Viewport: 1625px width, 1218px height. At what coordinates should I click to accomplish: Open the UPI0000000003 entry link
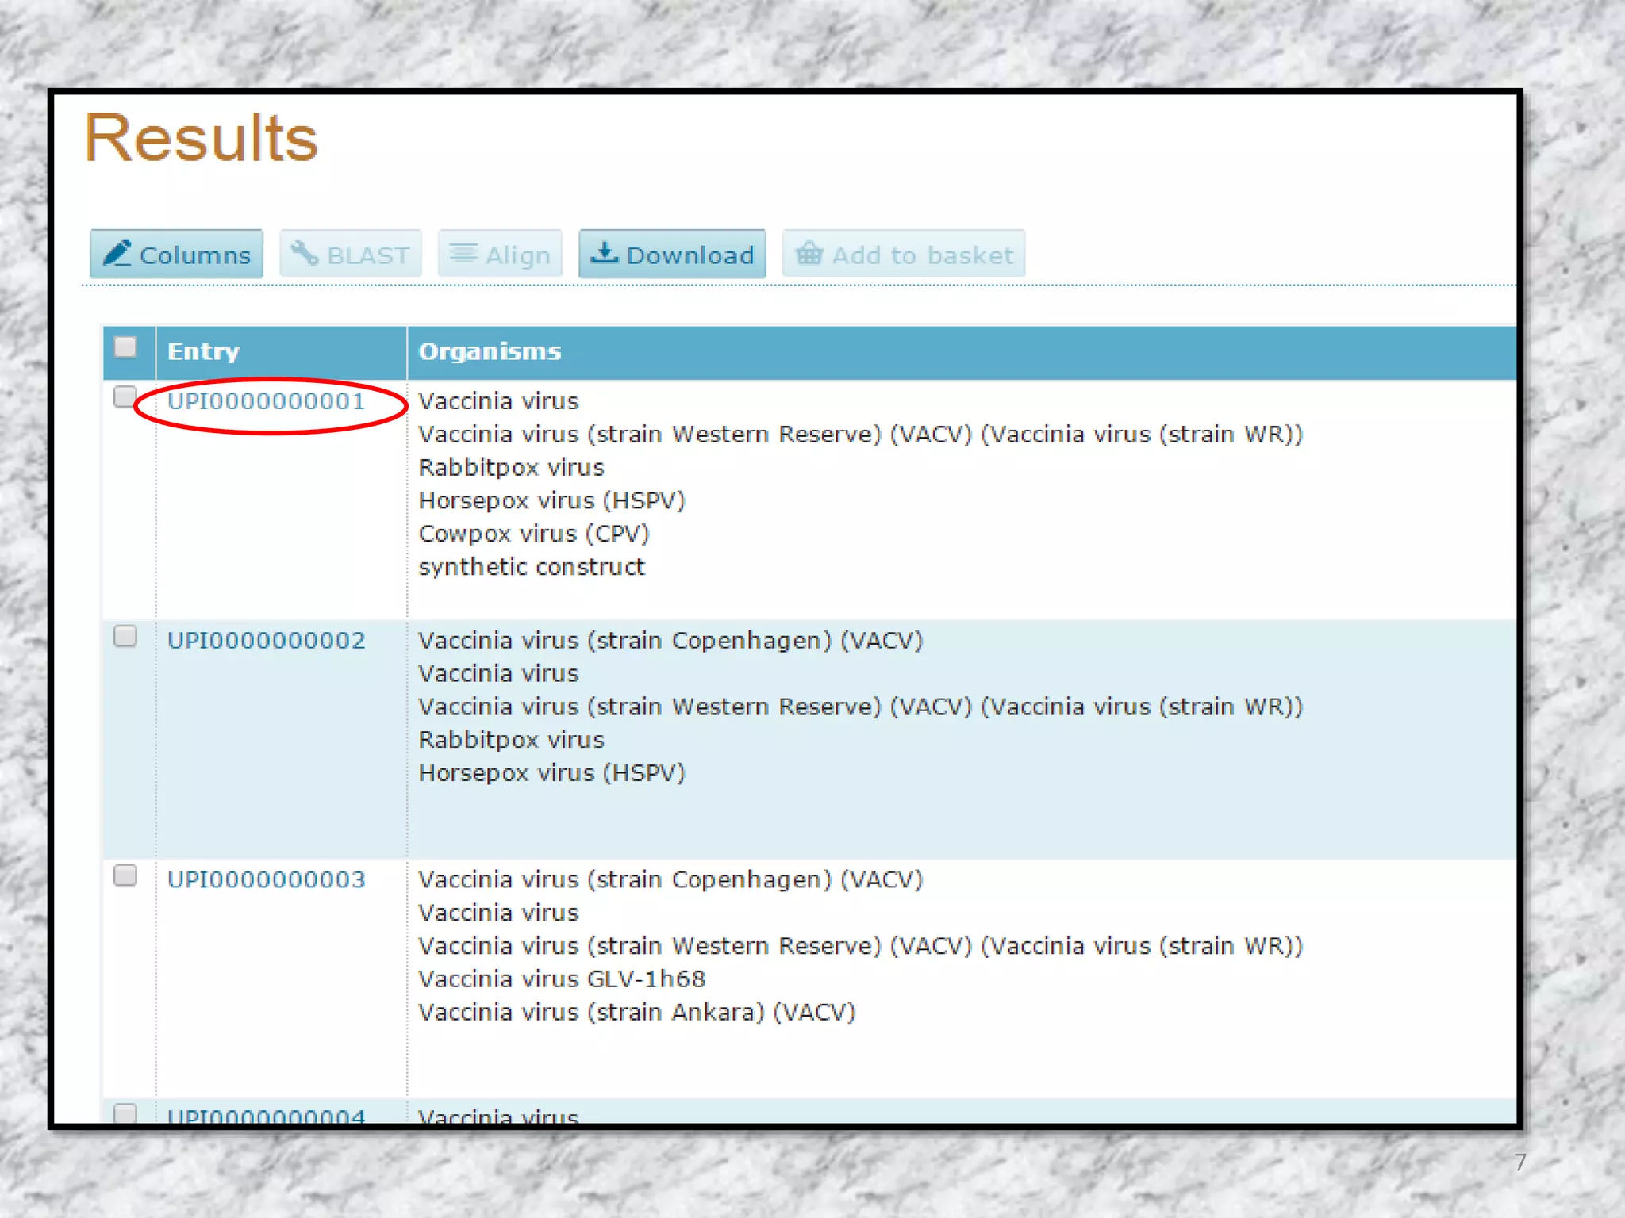click(x=266, y=880)
